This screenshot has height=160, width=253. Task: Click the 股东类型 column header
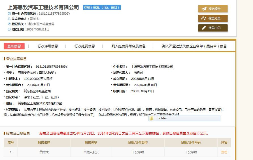pos(91,143)
